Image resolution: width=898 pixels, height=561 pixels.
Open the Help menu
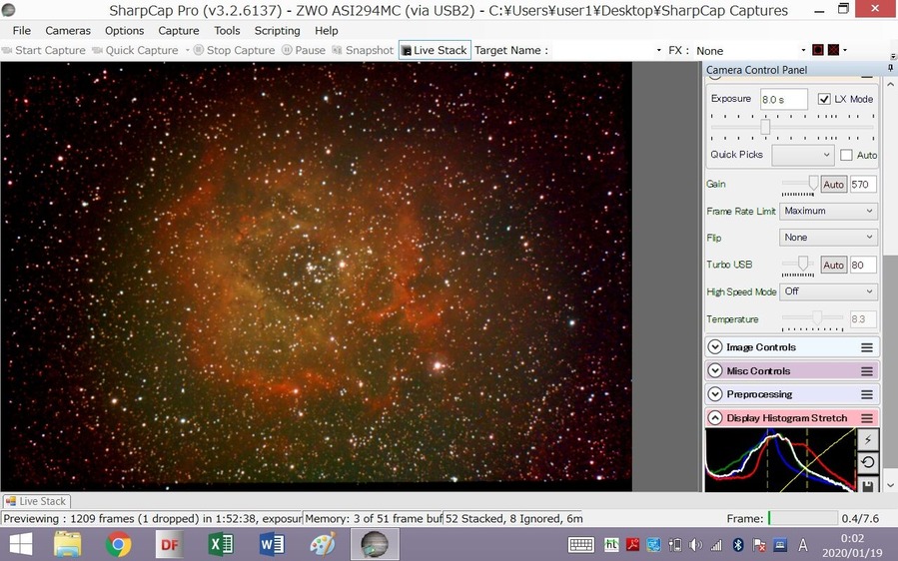click(327, 30)
